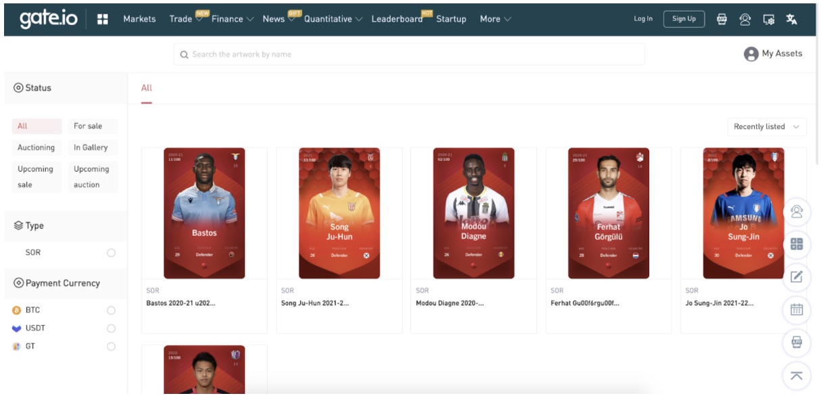The width and height of the screenshot is (821, 400).
Task: Open the grid apps menu icon
Action: 103,19
